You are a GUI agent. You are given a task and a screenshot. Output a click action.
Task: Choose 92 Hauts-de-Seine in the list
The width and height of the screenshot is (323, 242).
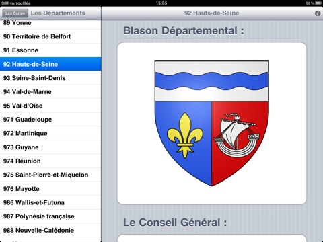50,64
